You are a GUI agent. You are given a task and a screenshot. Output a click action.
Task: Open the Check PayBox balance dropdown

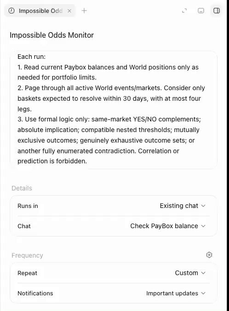coord(168,226)
